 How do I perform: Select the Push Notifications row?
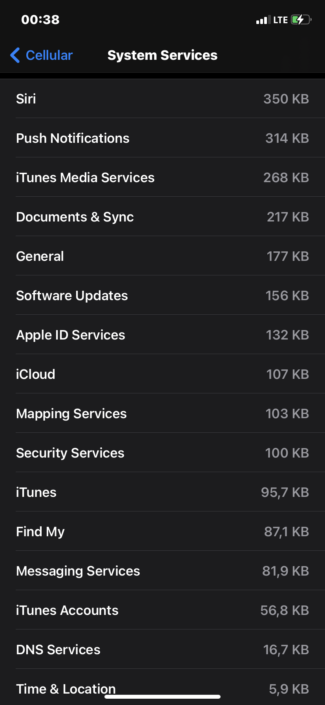pyautogui.click(x=162, y=138)
